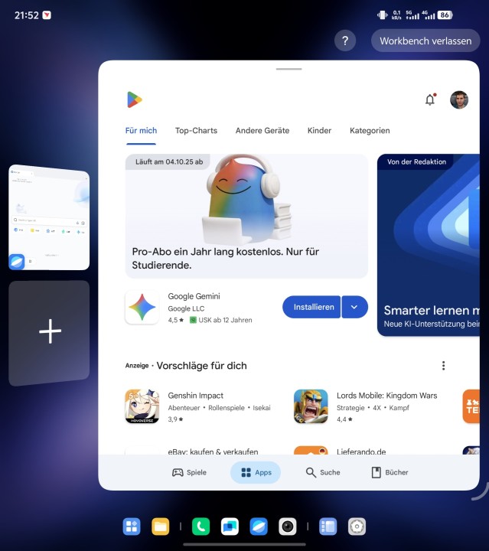This screenshot has height=551, width=489.
Task: Switch to the Top-Charts tab
Action: coord(196,131)
